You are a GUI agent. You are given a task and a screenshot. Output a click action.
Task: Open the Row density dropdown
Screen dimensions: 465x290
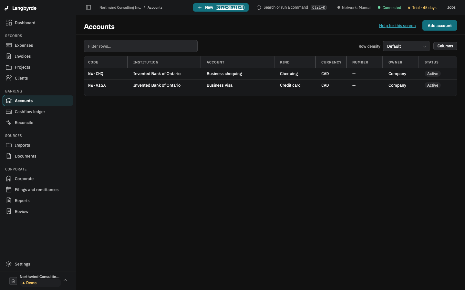pos(406,46)
